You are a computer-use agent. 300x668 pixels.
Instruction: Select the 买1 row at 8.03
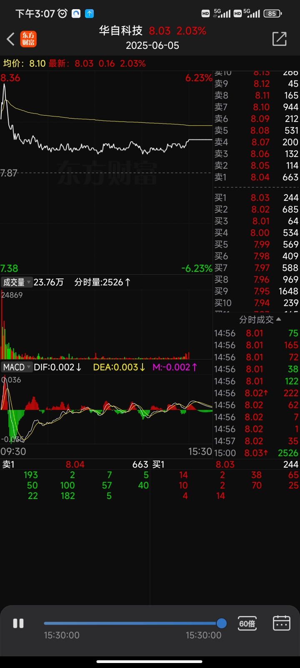click(256, 197)
